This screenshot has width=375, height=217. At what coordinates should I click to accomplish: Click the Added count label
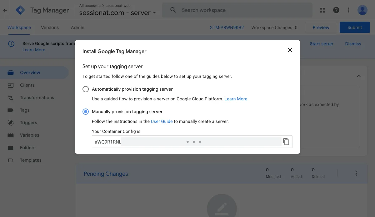point(296,177)
